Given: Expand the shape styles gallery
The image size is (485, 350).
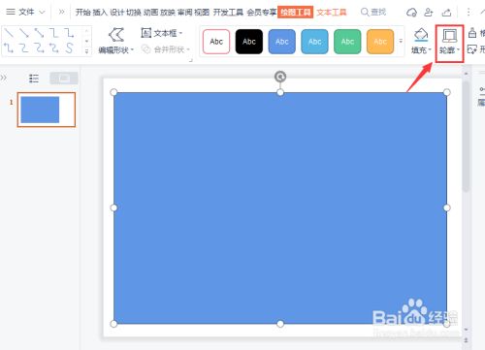Looking at the screenshot, I should 401,41.
